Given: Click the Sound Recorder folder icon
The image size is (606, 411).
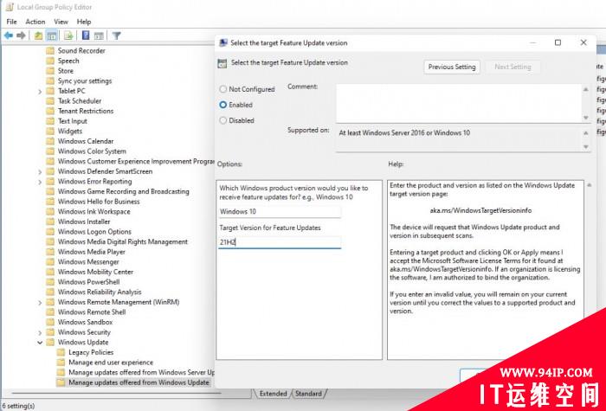Looking at the screenshot, I should [x=50, y=50].
